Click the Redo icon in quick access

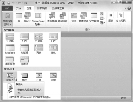click(20, 3)
